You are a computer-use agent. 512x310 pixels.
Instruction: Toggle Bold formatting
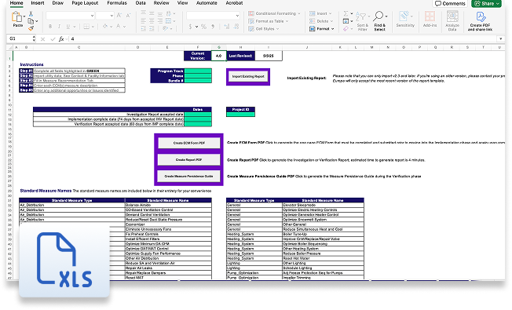[x=50, y=27]
